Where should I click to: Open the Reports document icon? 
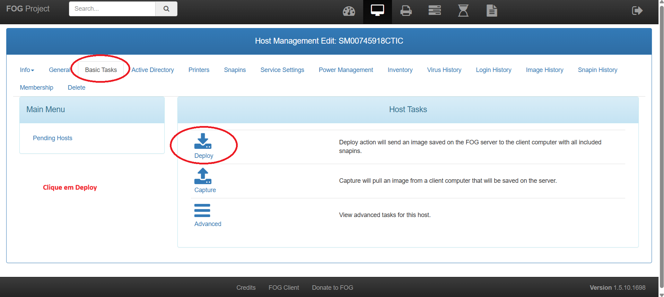491,11
